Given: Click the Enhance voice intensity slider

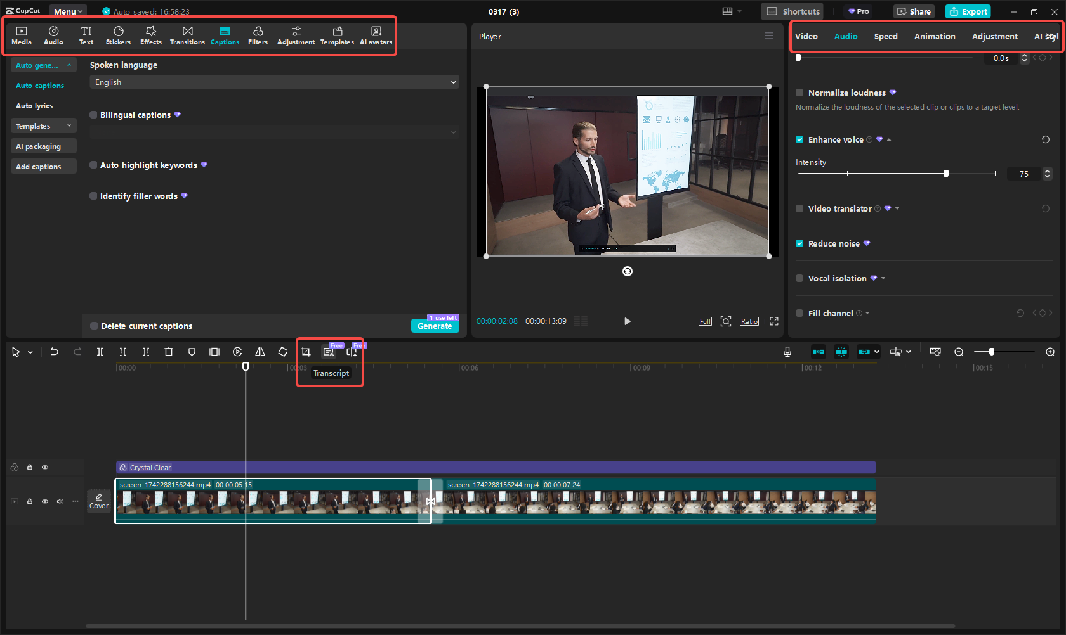Looking at the screenshot, I should coord(896,174).
